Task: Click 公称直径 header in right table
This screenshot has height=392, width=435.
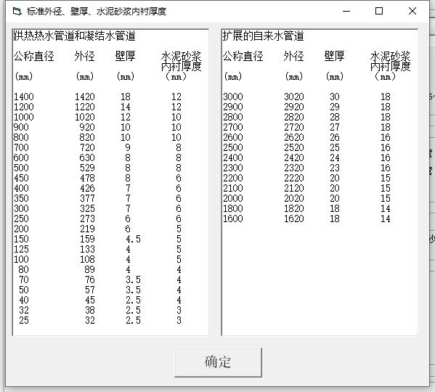Action: [243, 57]
